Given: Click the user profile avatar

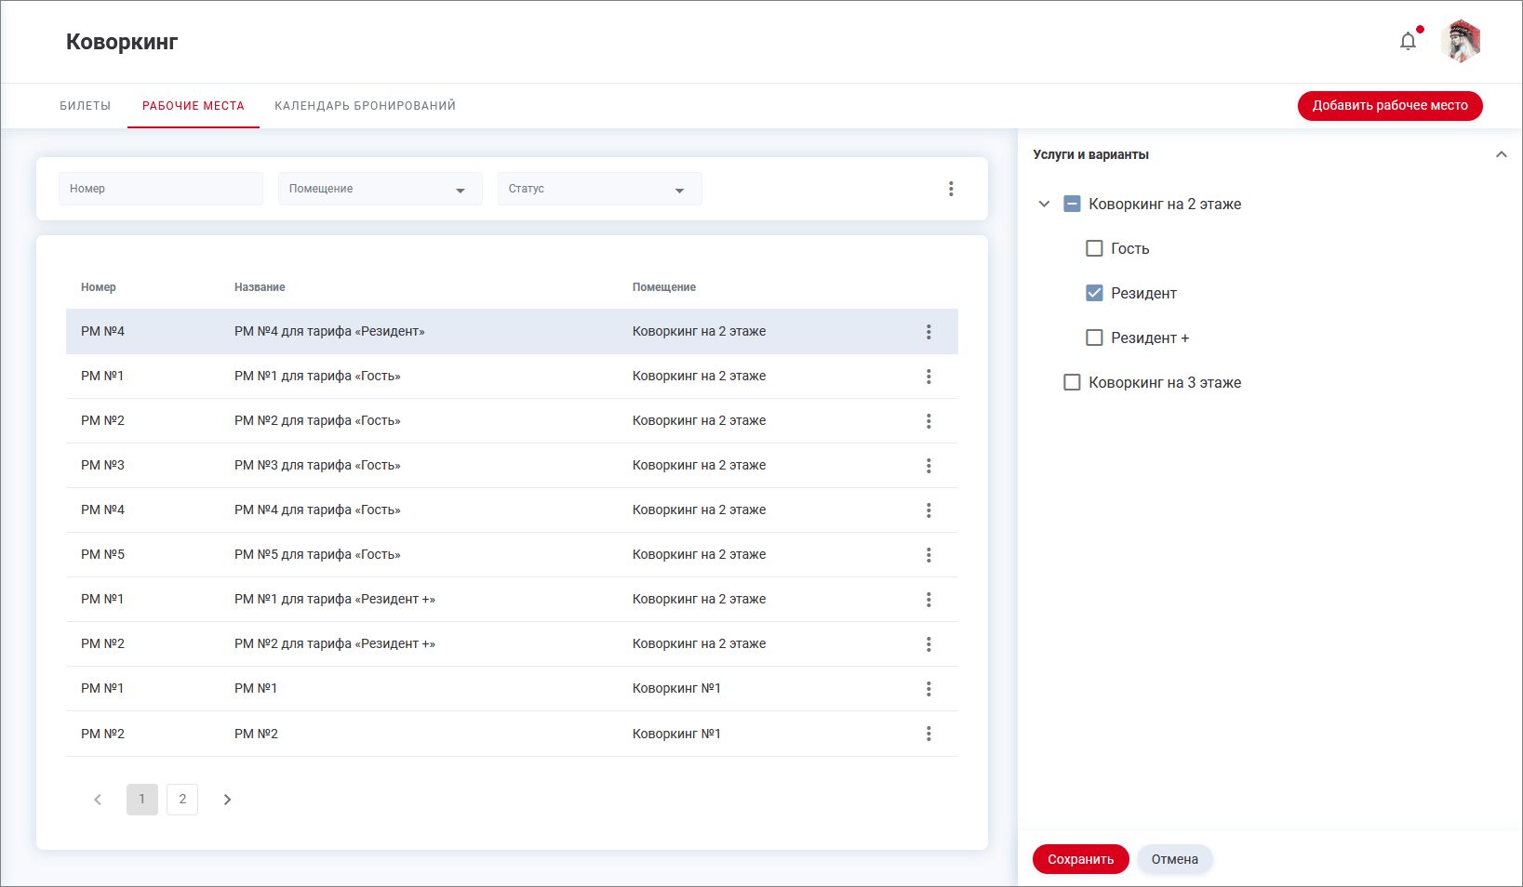Looking at the screenshot, I should [1461, 41].
